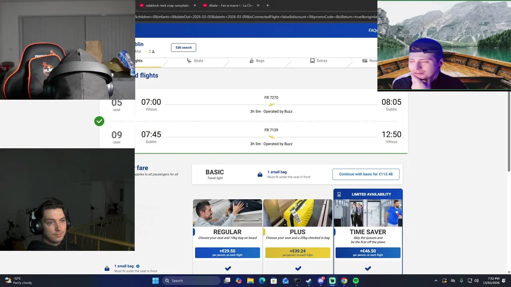The height and width of the screenshot is (287, 511).
Task: Click the small bag icon in comparison row
Action: point(107,269)
